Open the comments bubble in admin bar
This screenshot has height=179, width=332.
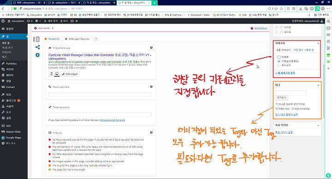(x=38, y=21)
